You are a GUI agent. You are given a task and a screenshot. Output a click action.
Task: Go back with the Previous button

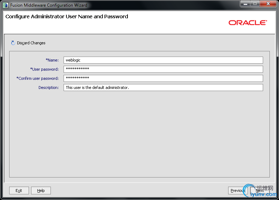(x=238, y=191)
